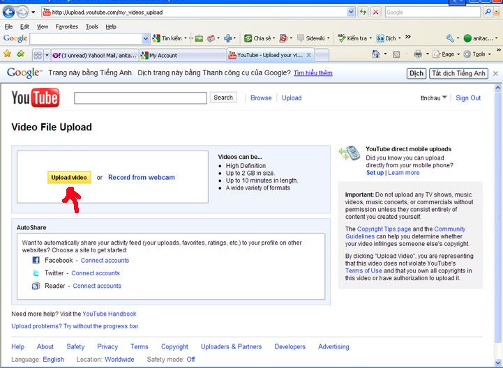Click the browser Google search box
The height and width of the screenshot is (368, 503).
tap(433, 13)
